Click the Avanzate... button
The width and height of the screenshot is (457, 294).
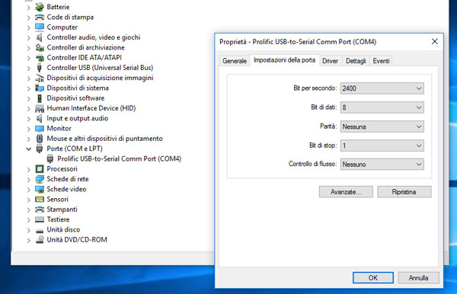click(x=346, y=192)
